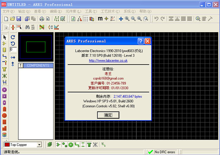
Task: Select the Component placement mode tool
Action: point(4,44)
